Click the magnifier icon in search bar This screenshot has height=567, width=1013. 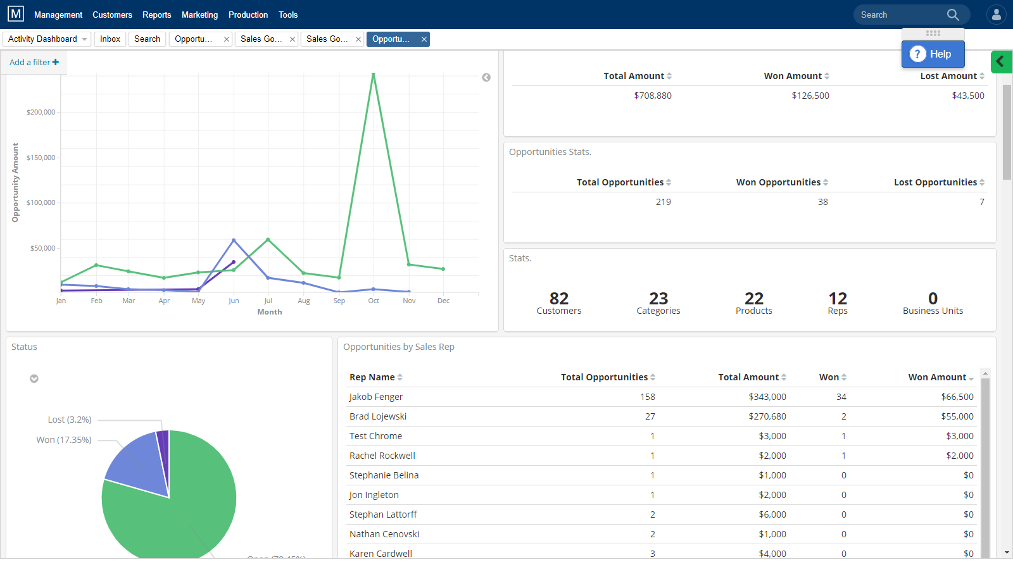point(953,15)
